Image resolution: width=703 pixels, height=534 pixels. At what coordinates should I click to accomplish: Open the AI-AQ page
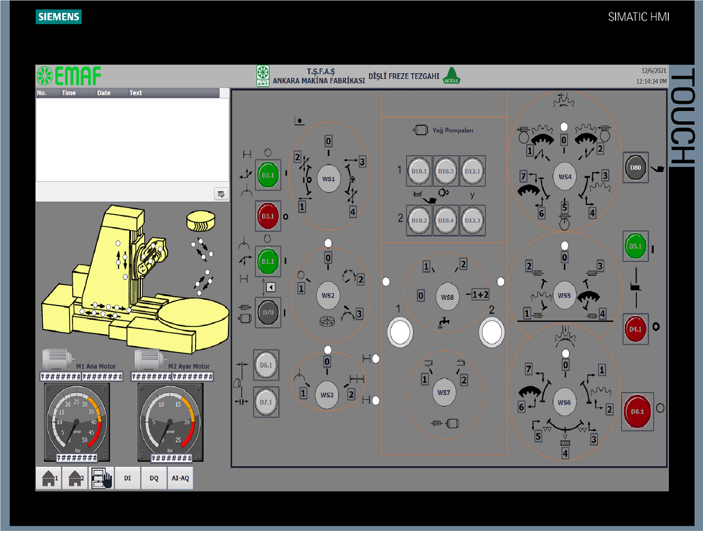tap(180, 478)
